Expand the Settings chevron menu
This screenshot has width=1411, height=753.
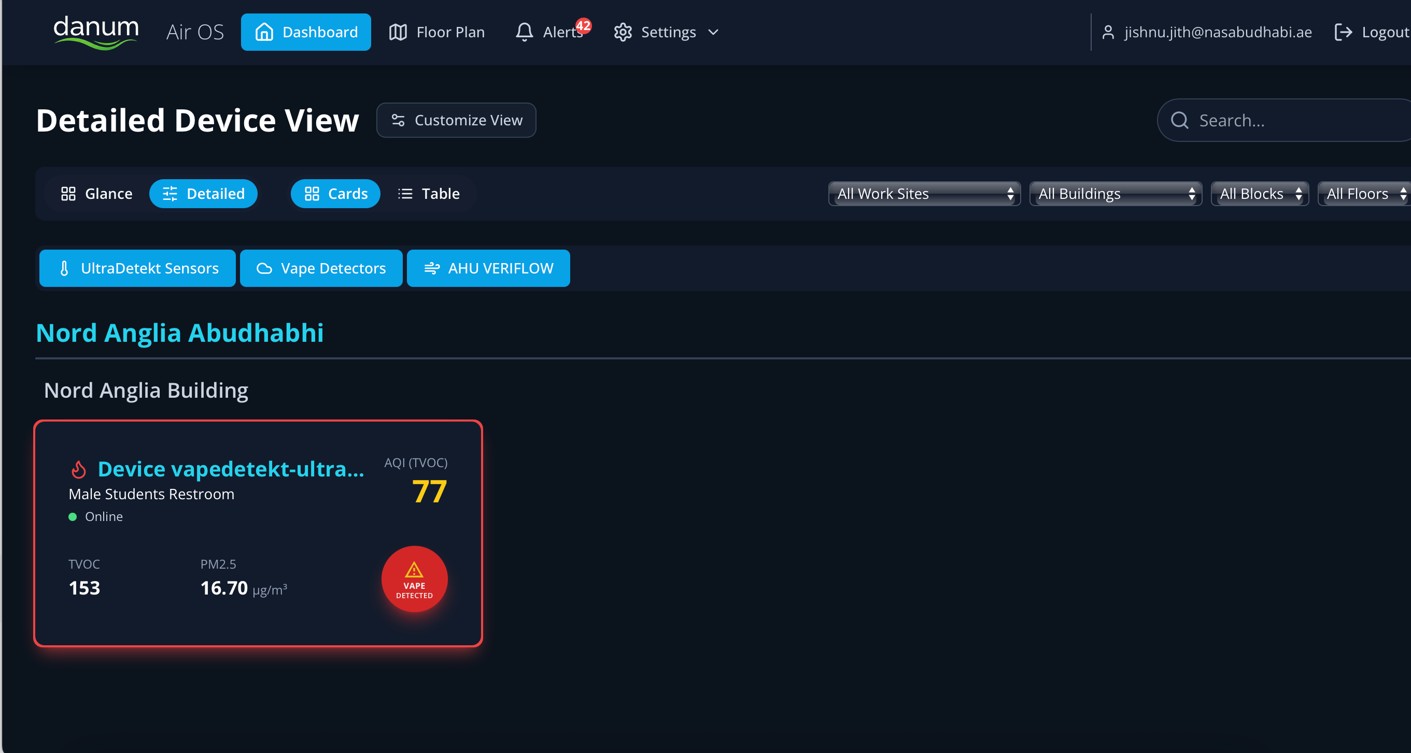(713, 32)
